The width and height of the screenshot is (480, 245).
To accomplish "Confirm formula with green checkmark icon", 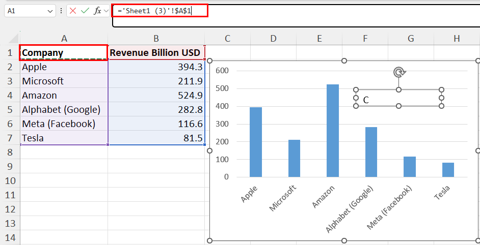I will point(85,11).
